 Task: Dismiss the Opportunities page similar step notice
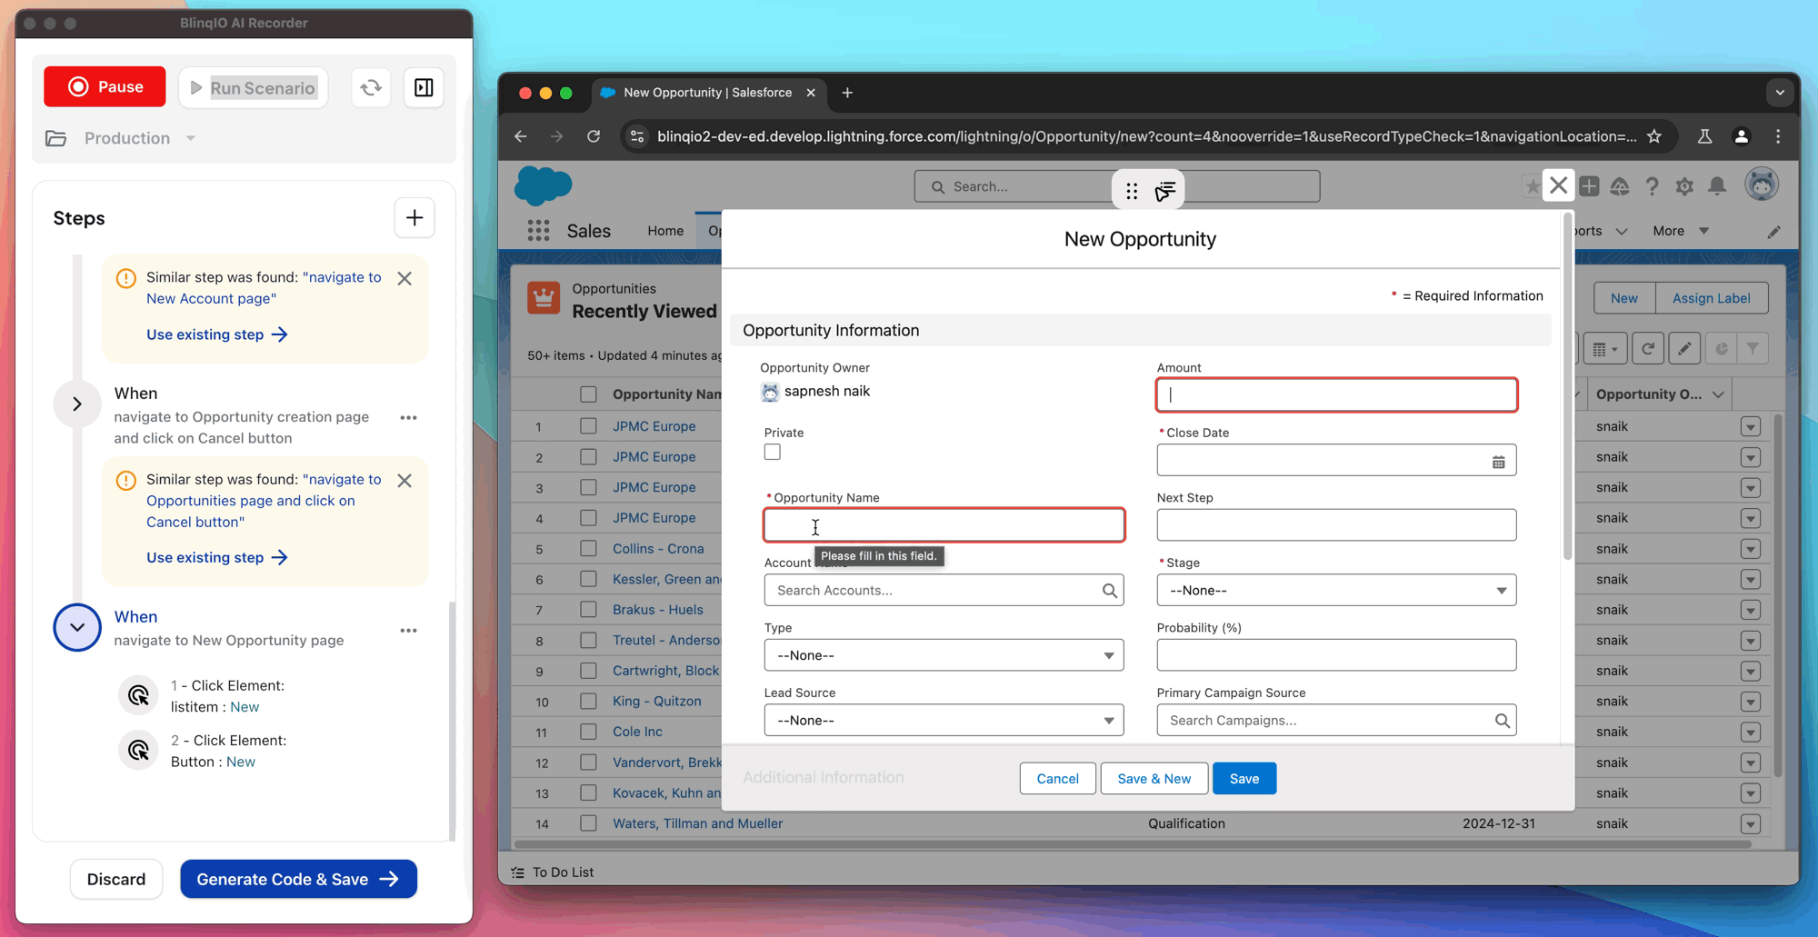(x=405, y=480)
